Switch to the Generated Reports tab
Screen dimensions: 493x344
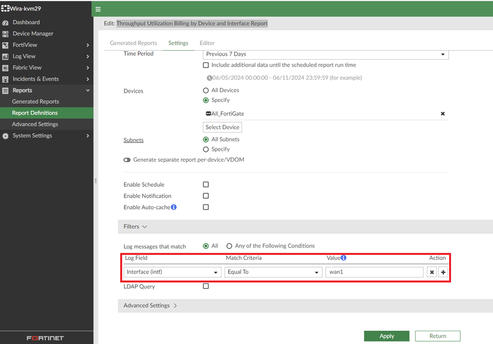pyautogui.click(x=133, y=43)
